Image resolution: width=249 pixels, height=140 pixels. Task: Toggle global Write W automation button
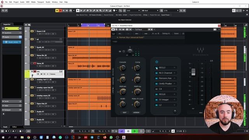pyautogui.click(x=67, y=10)
